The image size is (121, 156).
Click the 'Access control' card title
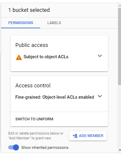33,86
